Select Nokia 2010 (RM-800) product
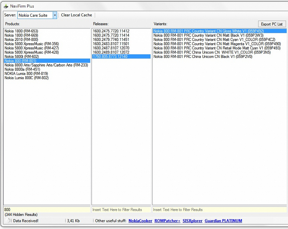Screen dimensions: 288x229 pos(47,39)
